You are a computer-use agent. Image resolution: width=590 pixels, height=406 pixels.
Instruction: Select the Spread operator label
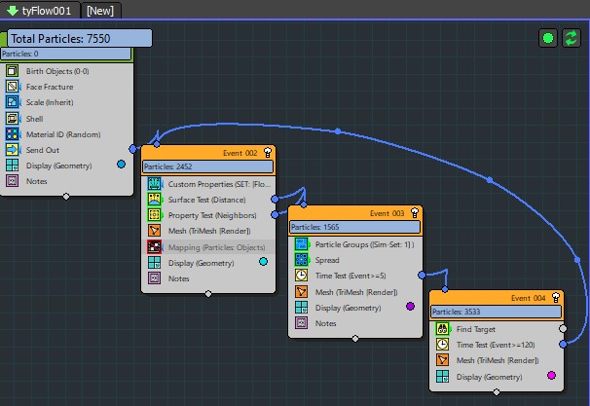click(327, 260)
